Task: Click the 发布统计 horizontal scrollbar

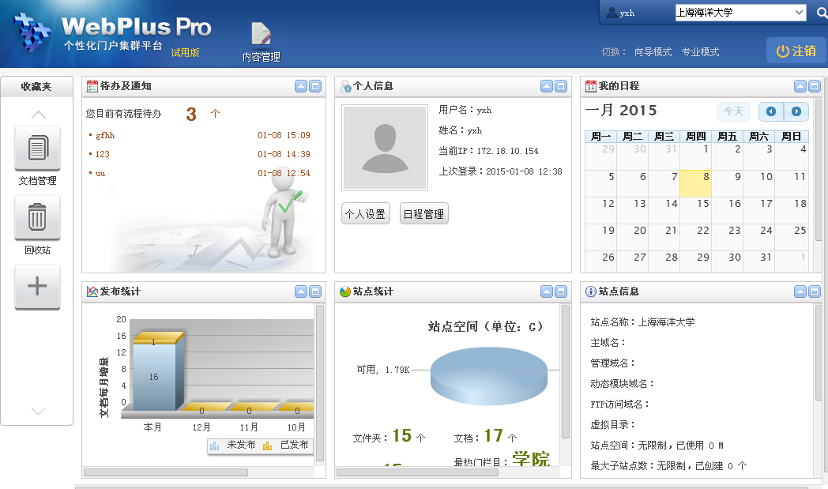Action: pos(165,472)
